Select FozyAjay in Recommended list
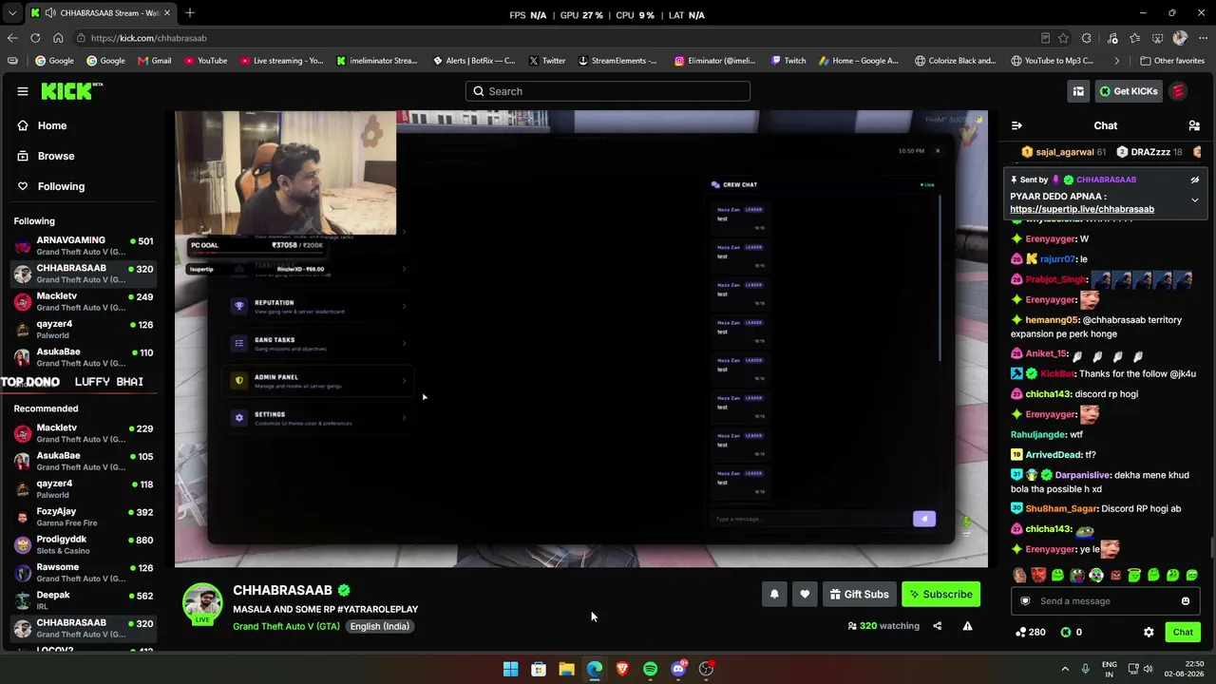 click(x=84, y=517)
